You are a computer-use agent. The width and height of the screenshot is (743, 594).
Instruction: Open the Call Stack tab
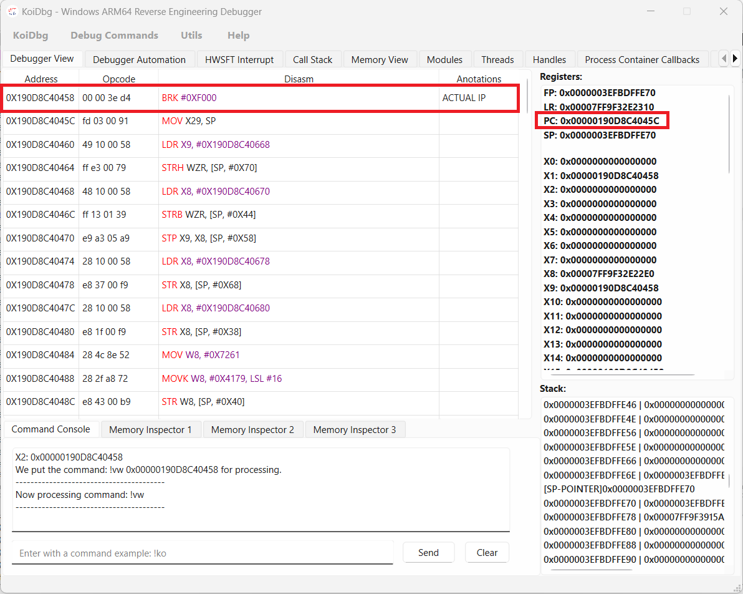click(312, 60)
